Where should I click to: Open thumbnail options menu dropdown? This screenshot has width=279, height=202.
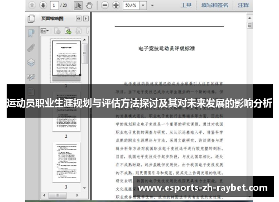click(45, 31)
